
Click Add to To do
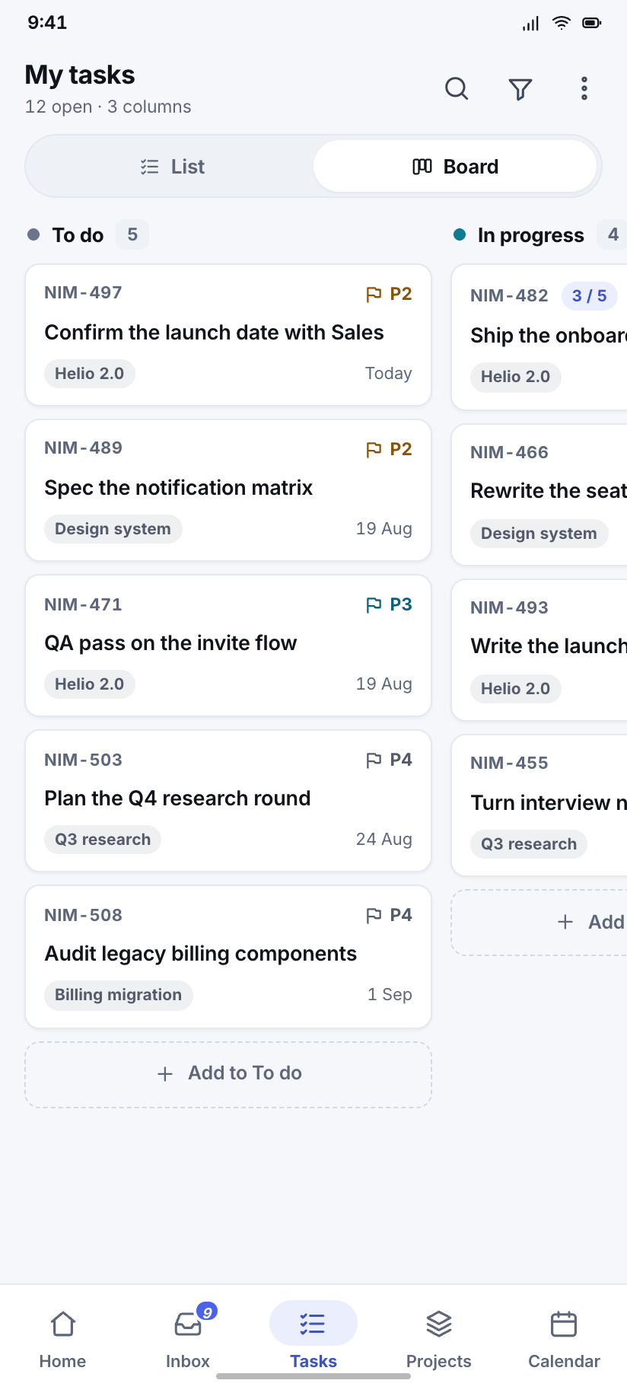point(228,1074)
